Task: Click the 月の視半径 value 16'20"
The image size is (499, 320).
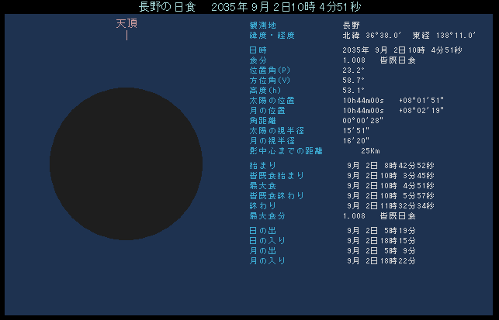Action: coord(358,140)
